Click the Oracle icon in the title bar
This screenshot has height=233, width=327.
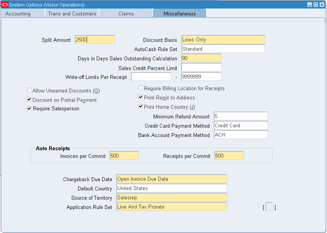tap(5, 5)
